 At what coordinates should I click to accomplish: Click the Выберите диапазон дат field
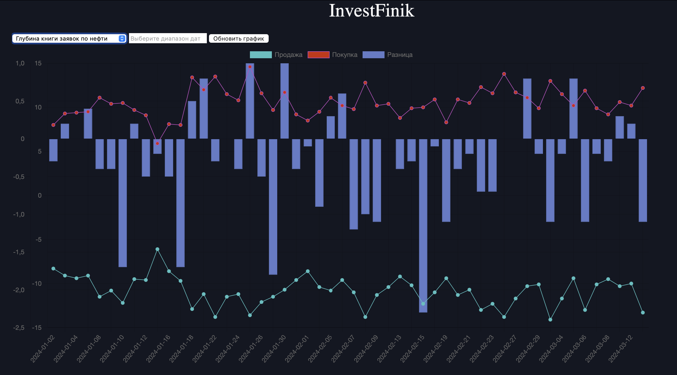[168, 38]
